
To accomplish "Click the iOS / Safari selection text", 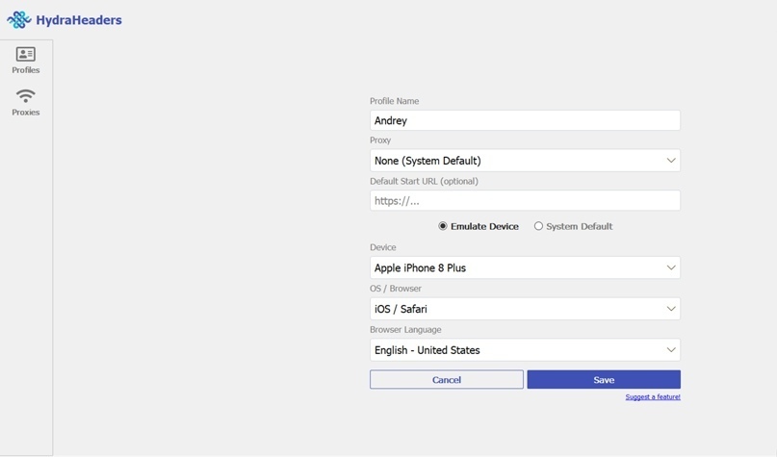I will pyautogui.click(x=401, y=309).
